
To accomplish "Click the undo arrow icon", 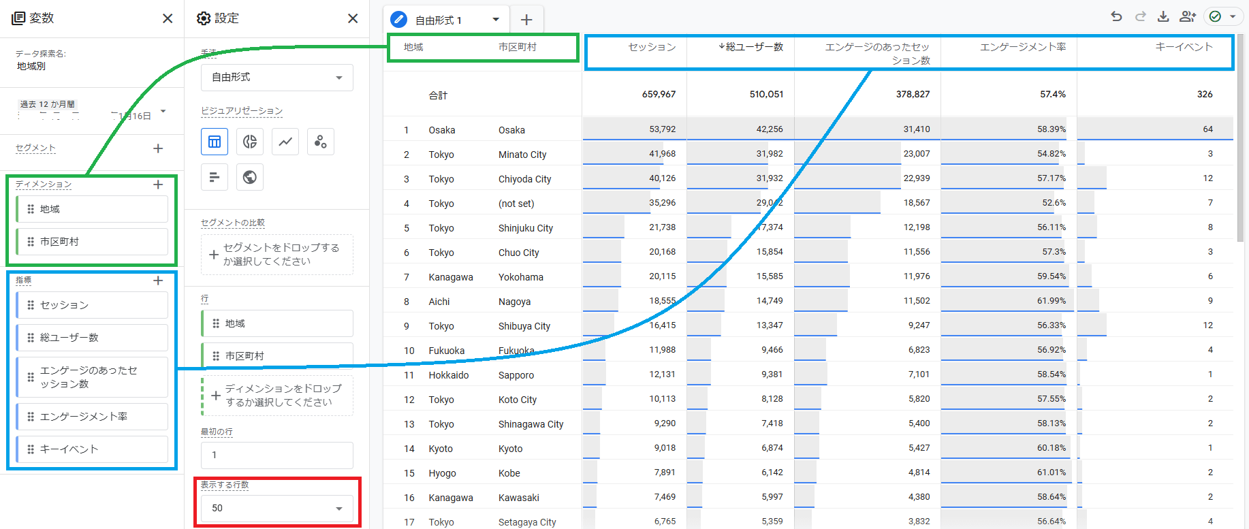I will tap(1116, 16).
